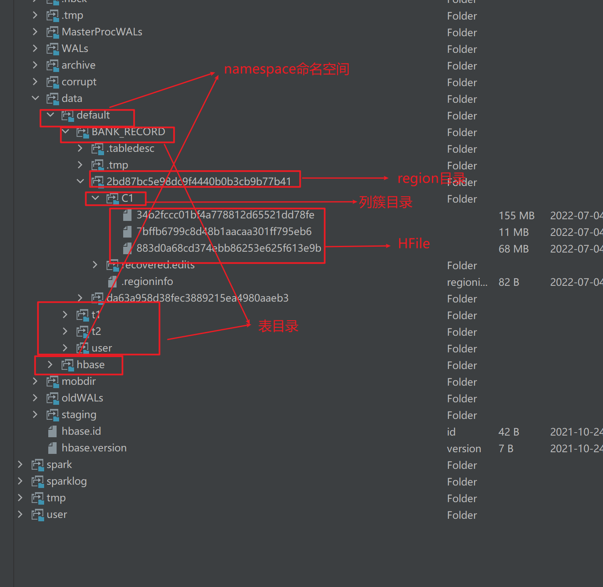Click the top-level tmp folder icon
This screenshot has width=603, height=587.
click(x=37, y=498)
